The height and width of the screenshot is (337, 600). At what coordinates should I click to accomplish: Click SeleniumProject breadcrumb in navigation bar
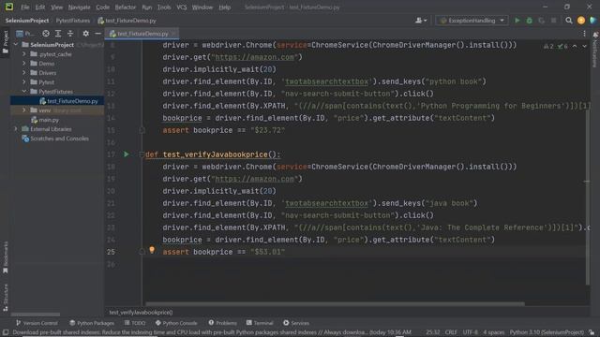(27, 21)
